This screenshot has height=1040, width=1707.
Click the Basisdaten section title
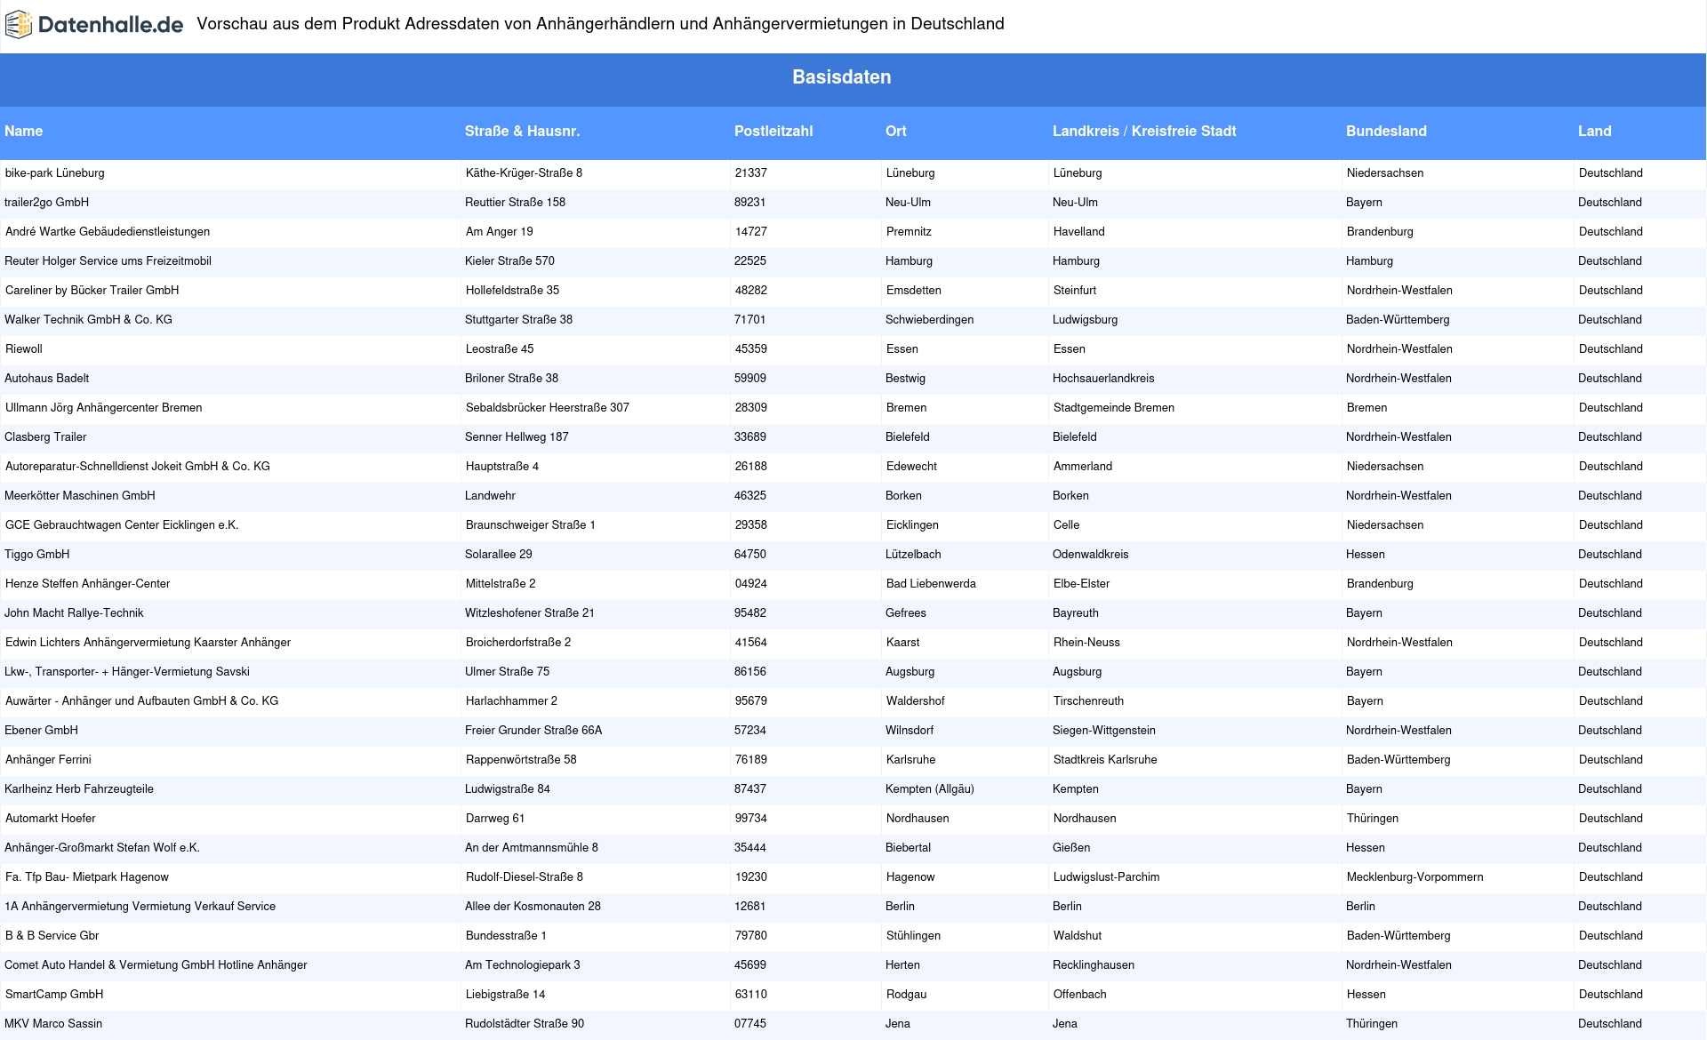pyautogui.click(x=842, y=77)
